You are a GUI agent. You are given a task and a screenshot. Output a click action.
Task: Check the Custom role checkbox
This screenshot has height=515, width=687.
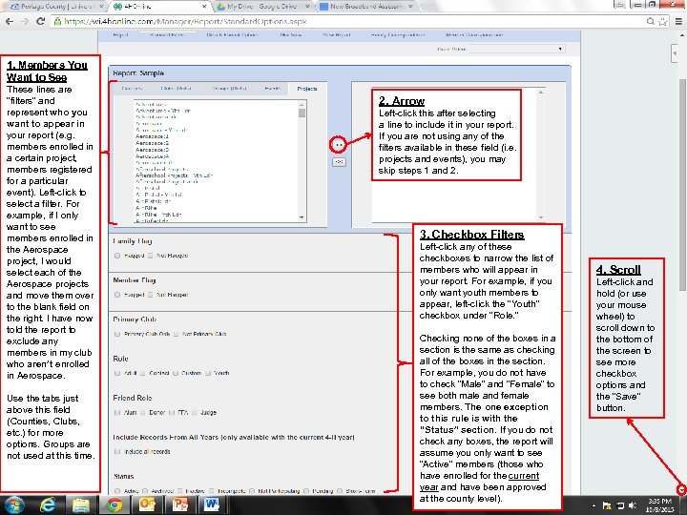tap(176, 373)
